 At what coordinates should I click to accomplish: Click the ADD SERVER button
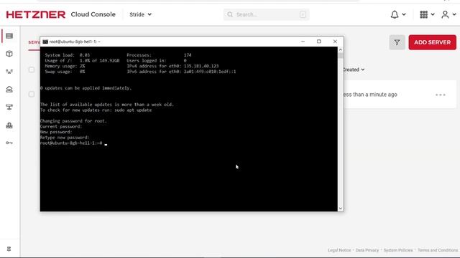tap(433, 42)
